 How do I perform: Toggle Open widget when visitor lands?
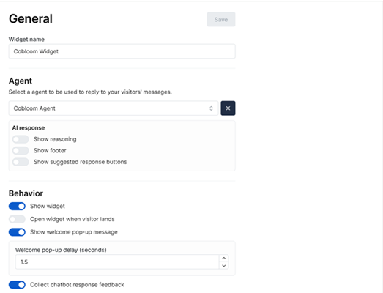pyautogui.click(x=17, y=219)
